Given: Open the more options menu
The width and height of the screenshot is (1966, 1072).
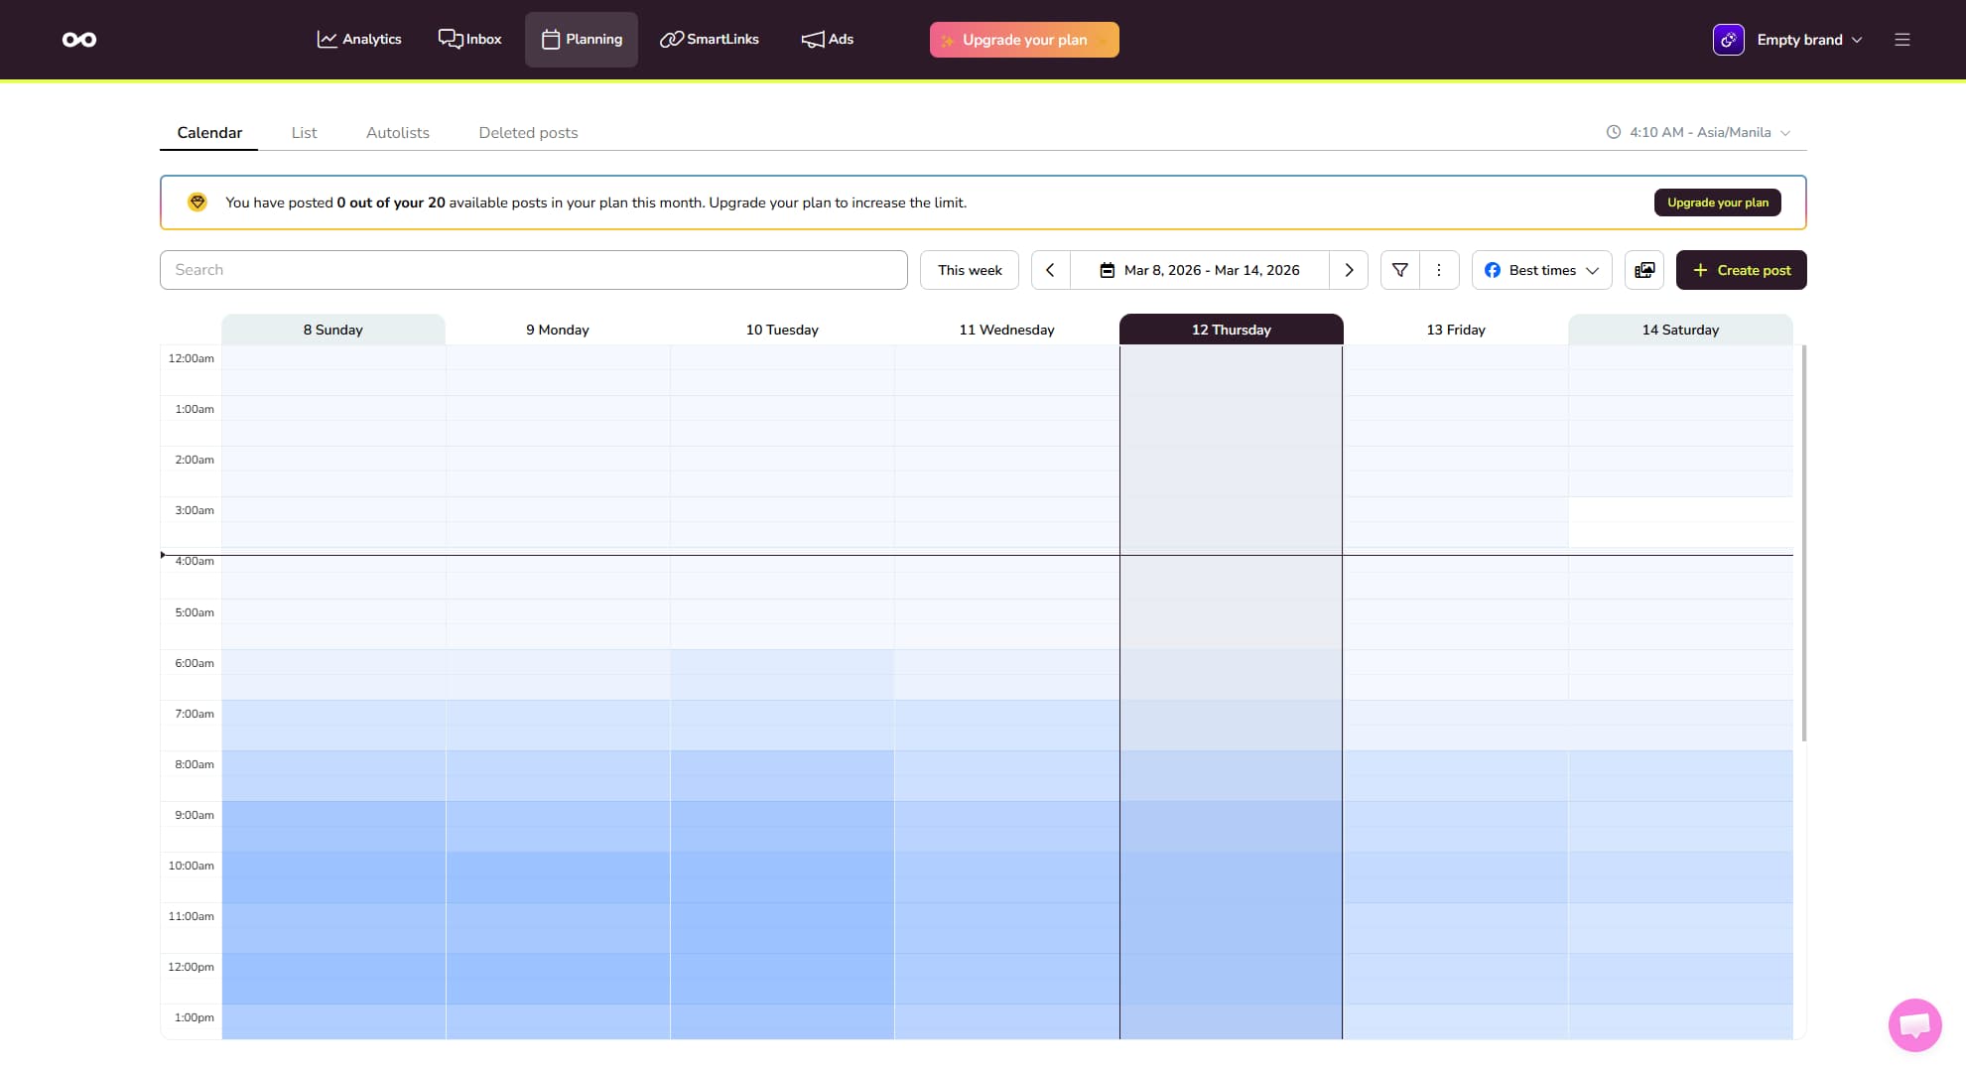Looking at the screenshot, I should coord(1437,269).
